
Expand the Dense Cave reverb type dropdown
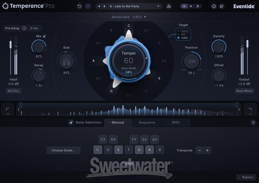click(129, 17)
